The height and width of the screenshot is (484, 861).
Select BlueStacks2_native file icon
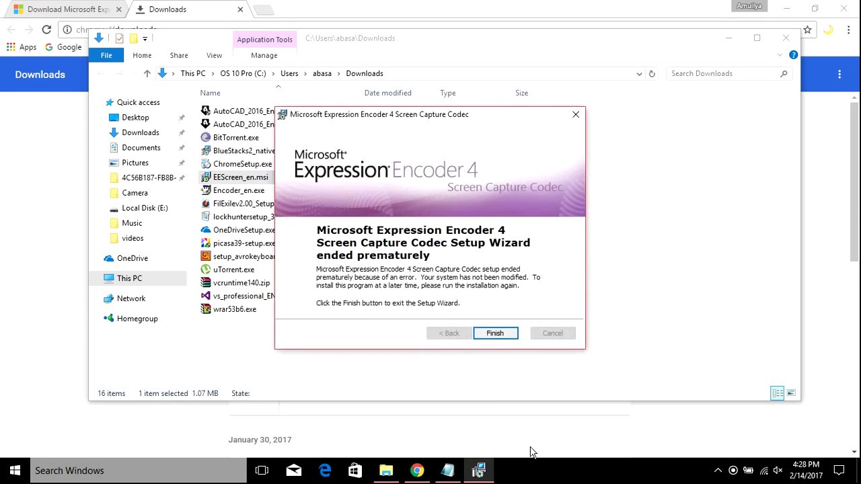tap(206, 151)
